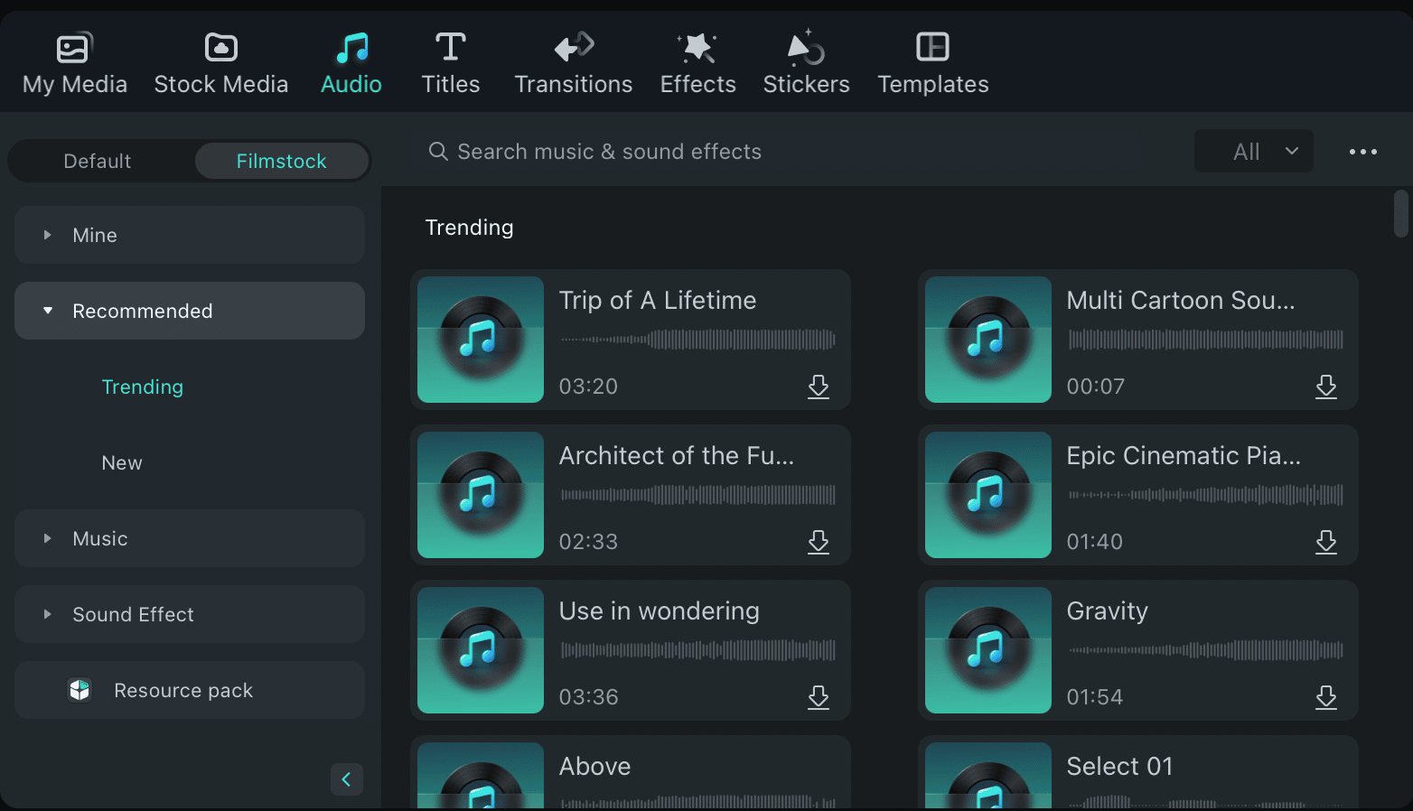This screenshot has height=811, width=1413.
Task: Select Architect of the Future thumbnail
Action: click(481, 495)
